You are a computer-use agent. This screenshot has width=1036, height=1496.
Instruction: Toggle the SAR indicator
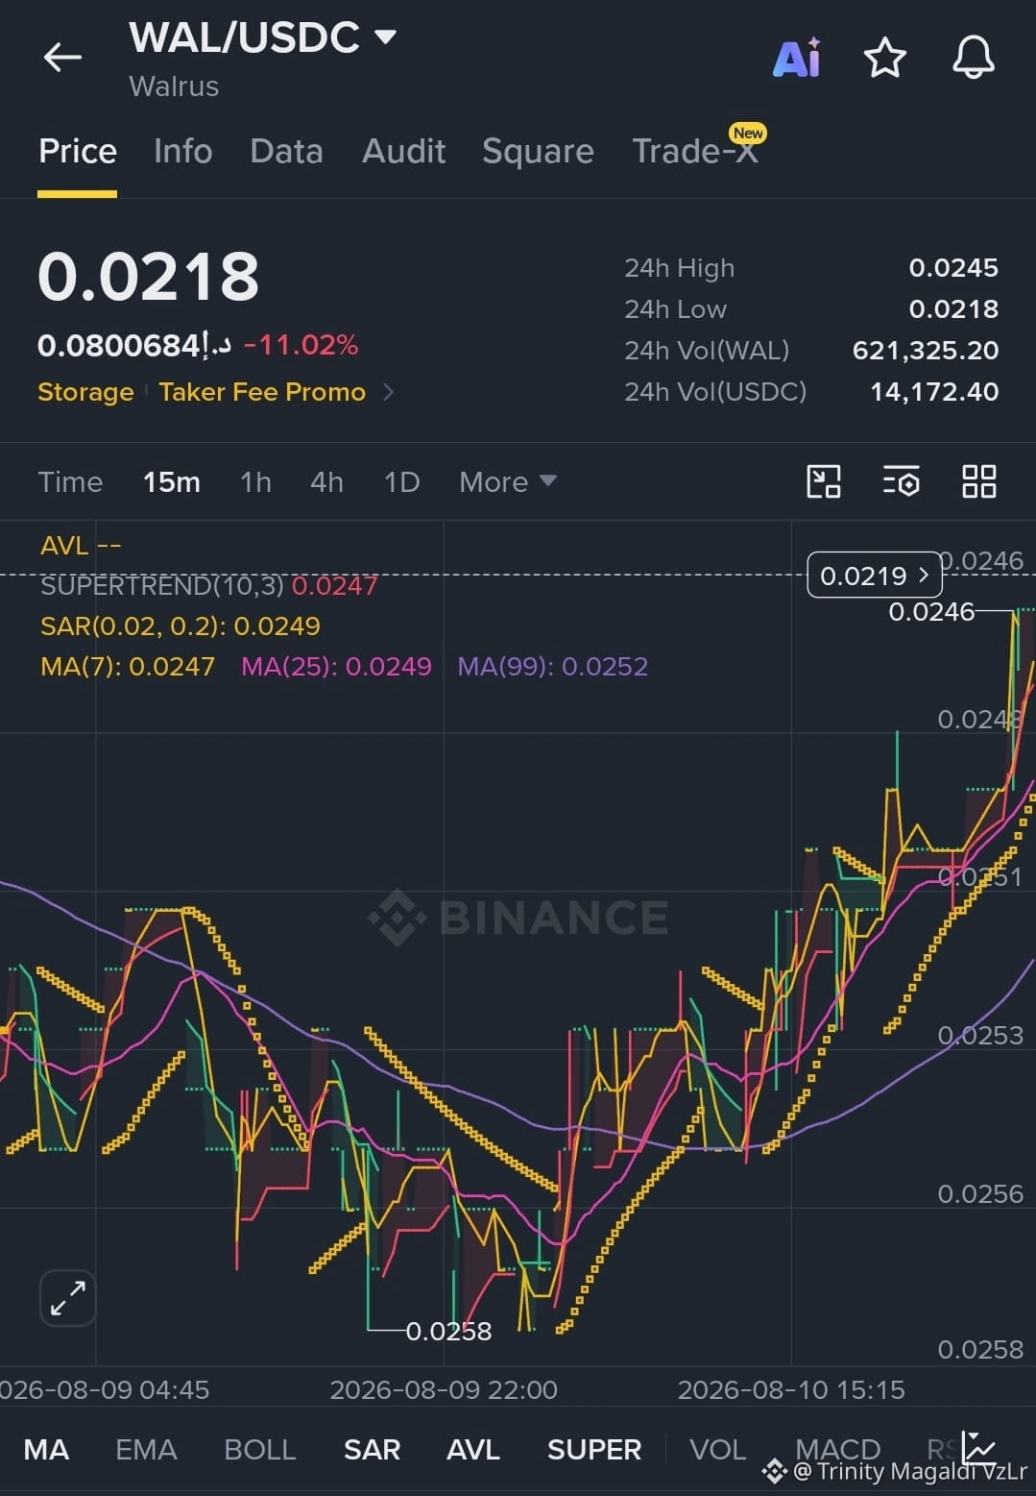click(x=372, y=1449)
